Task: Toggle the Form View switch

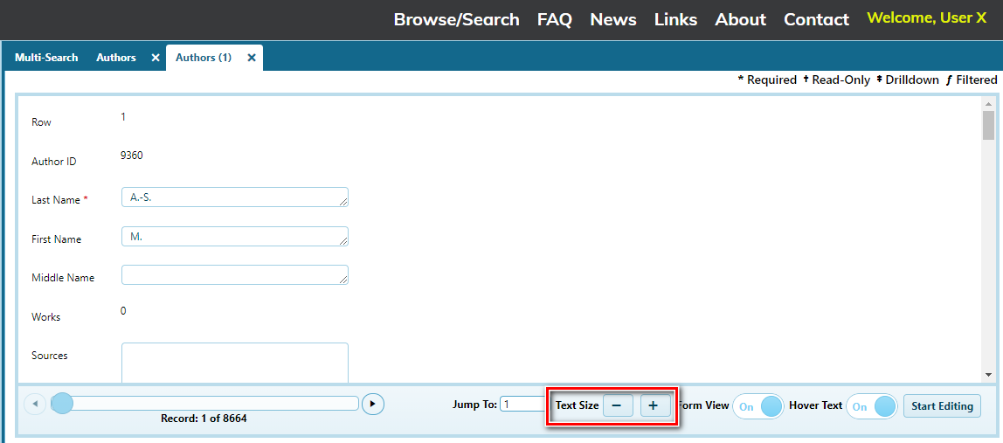Action: click(x=758, y=406)
